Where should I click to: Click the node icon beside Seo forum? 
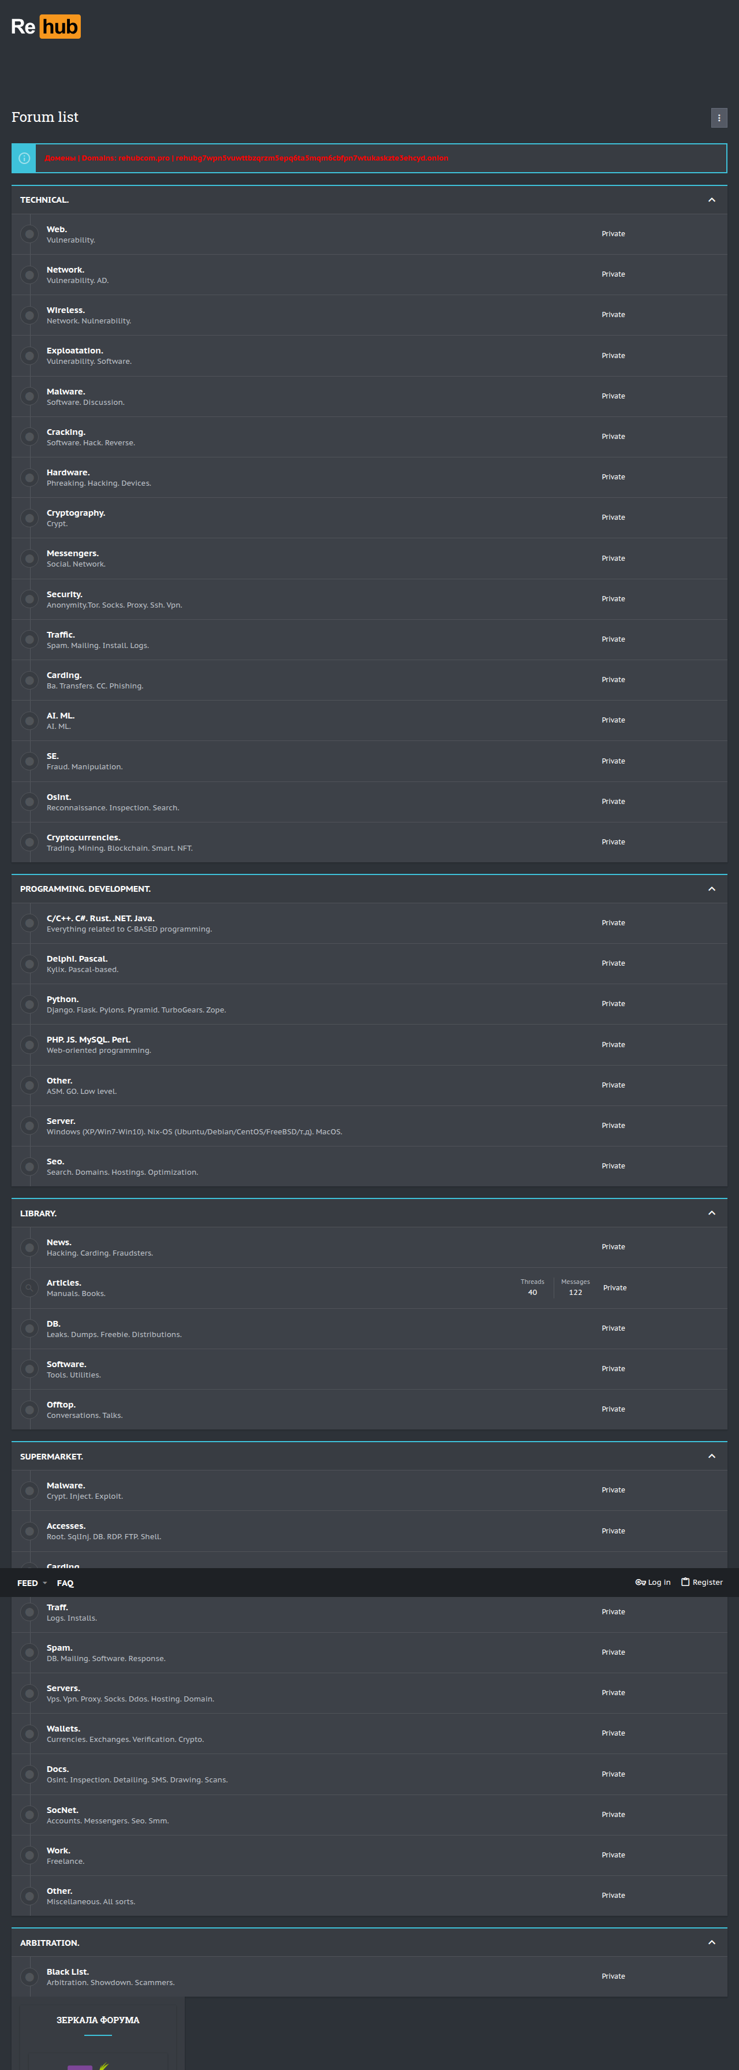tap(29, 1167)
